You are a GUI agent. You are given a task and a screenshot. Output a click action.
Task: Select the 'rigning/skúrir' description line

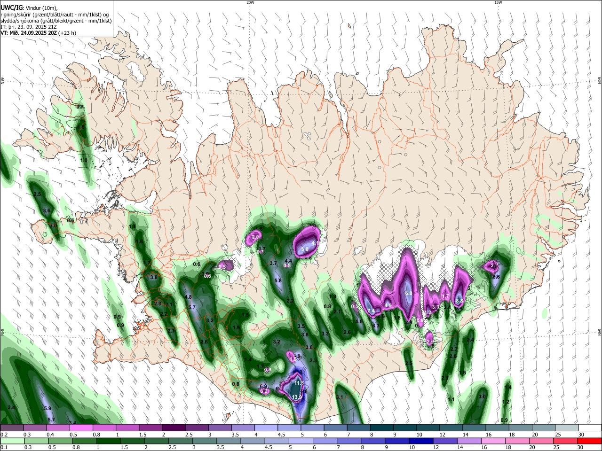tap(54, 15)
